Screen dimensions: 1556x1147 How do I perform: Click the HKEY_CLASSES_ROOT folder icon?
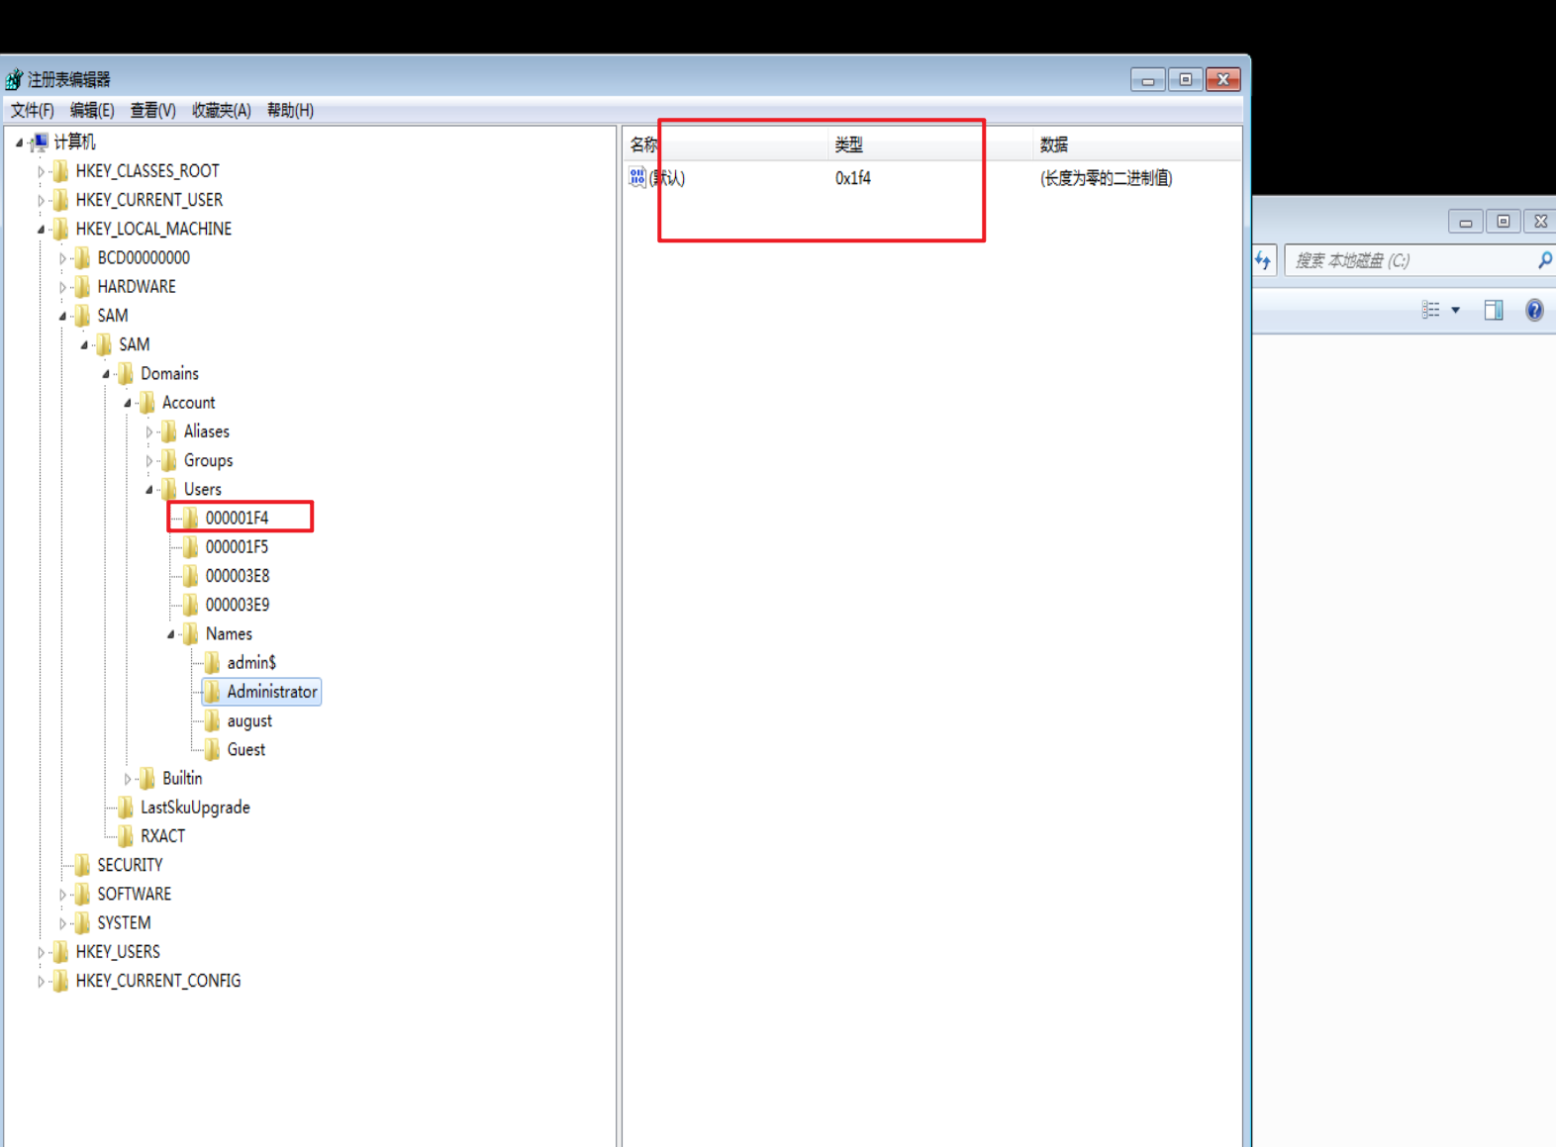coord(61,171)
